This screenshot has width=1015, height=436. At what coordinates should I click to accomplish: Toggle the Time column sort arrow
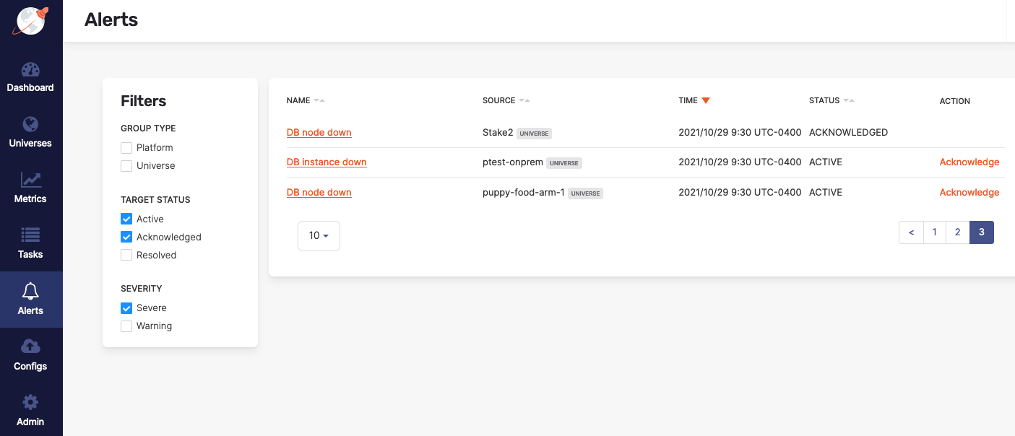[706, 100]
